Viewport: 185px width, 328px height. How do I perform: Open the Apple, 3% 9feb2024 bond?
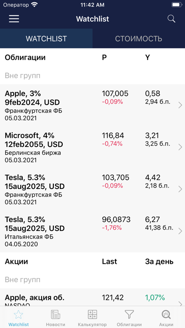pyautogui.click(x=92, y=105)
